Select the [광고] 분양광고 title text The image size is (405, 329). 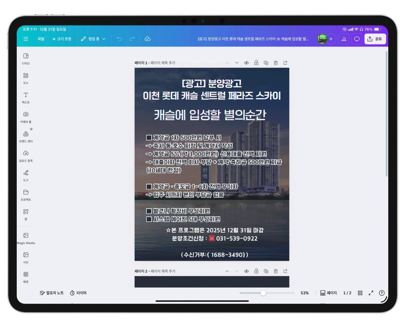click(x=212, y=83)
